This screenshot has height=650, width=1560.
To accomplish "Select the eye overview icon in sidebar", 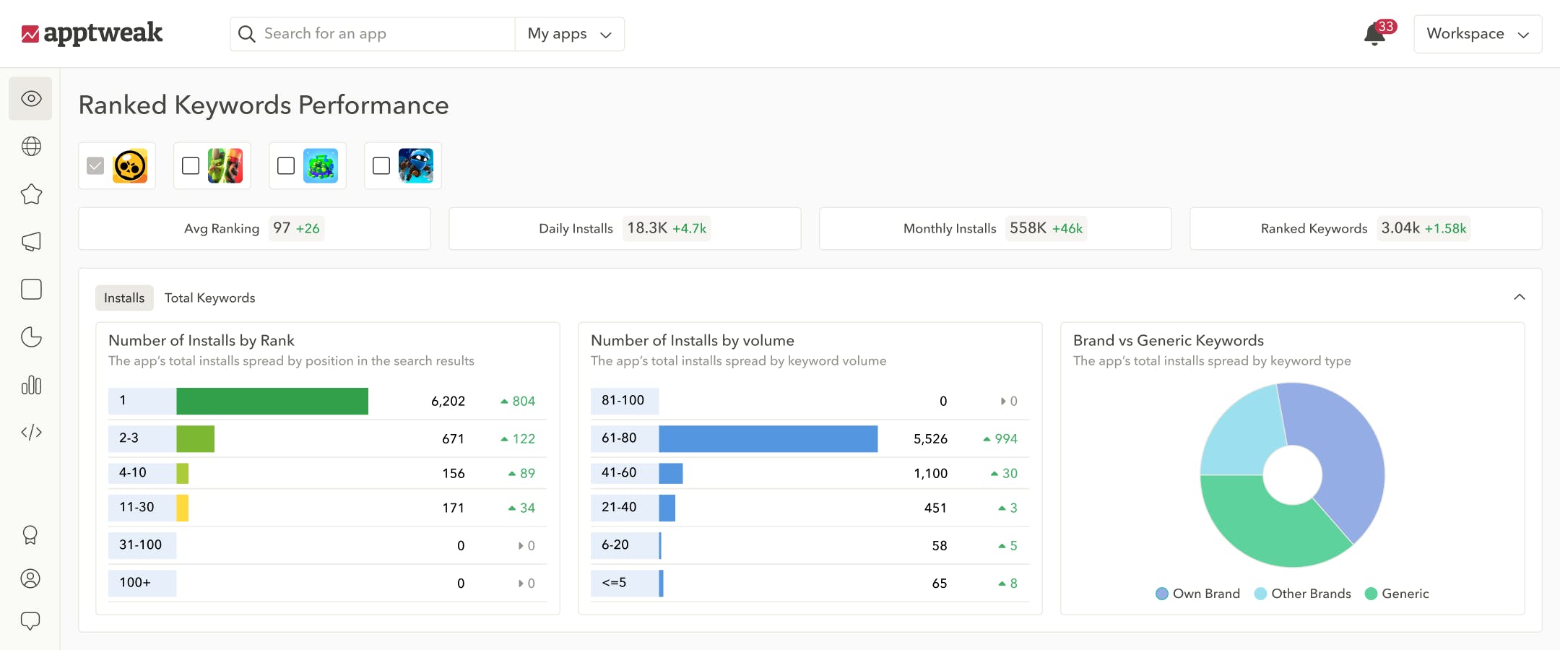I will (30, 98).
